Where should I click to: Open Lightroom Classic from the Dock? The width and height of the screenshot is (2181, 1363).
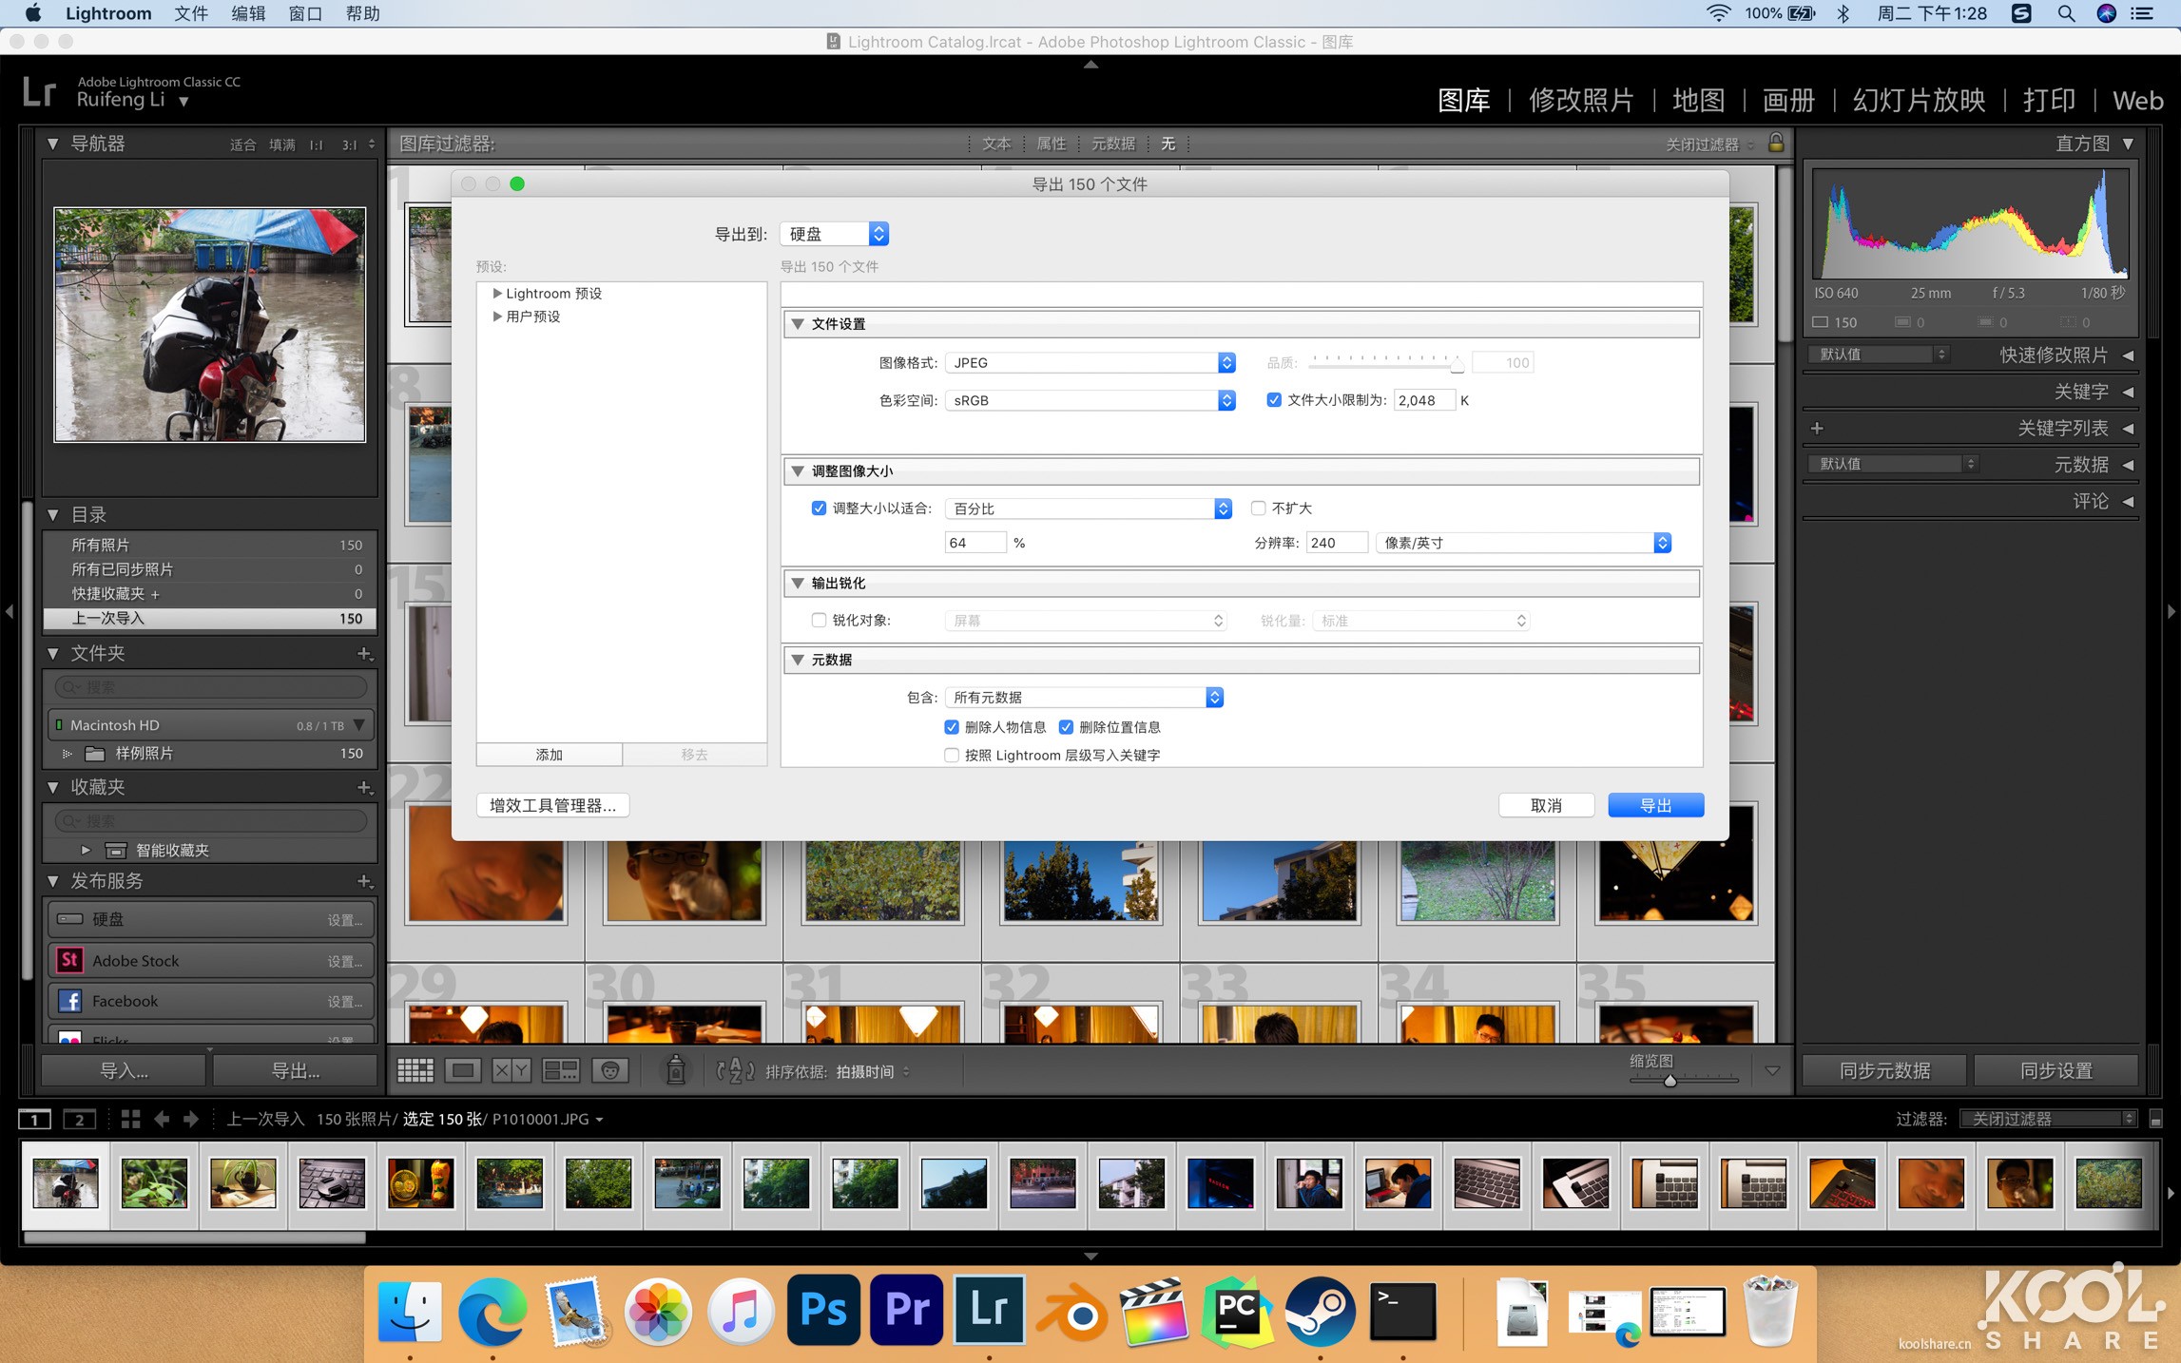tap(989, 1311)
